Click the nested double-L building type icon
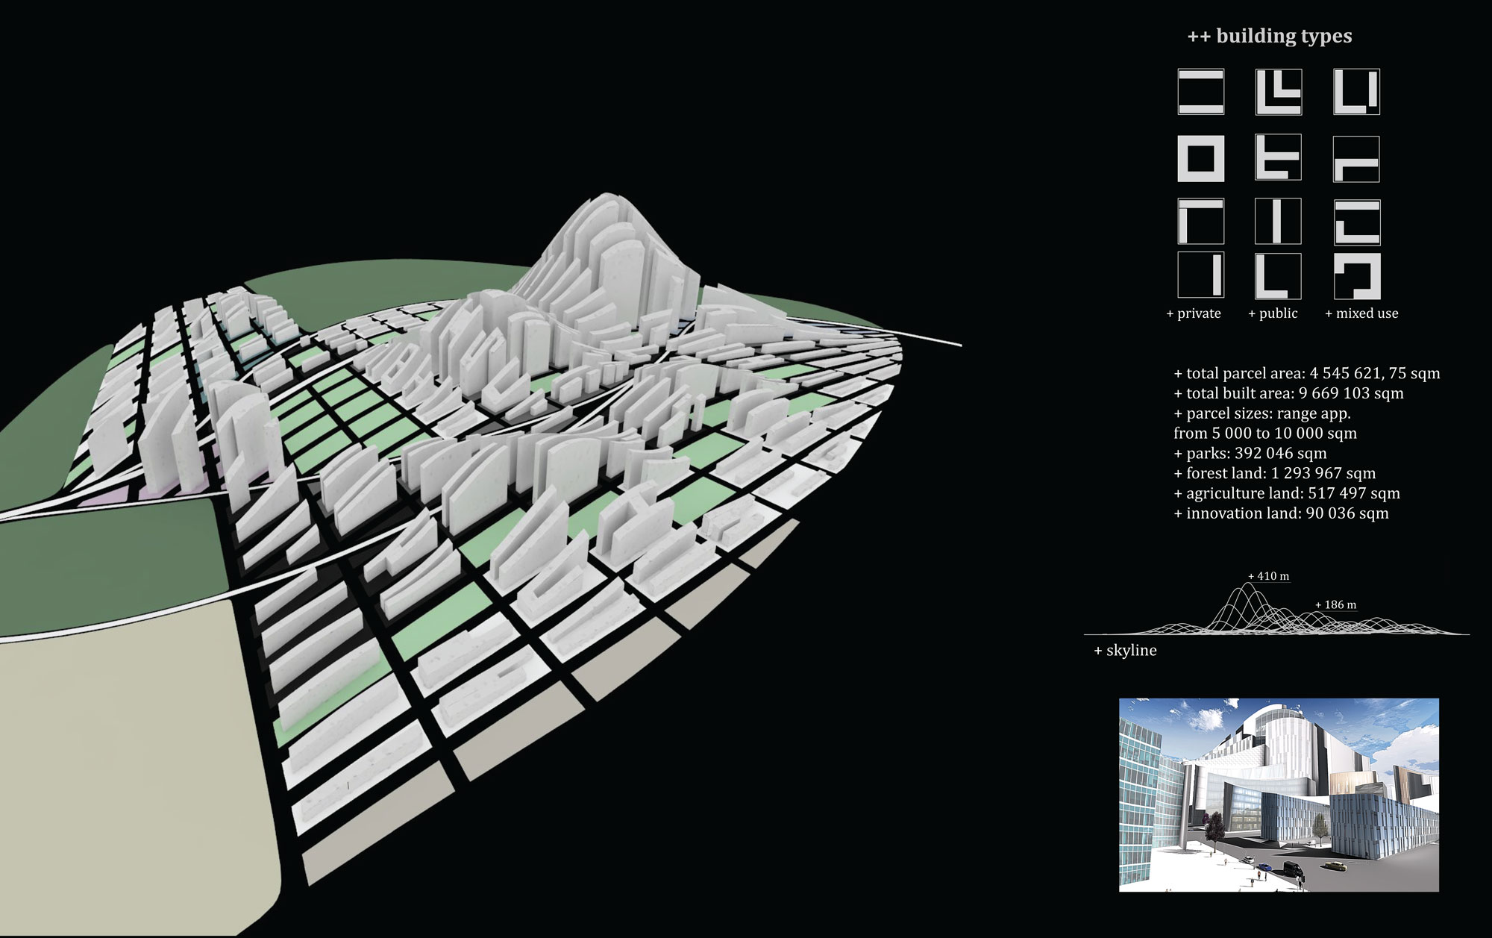Image resolution: width=1492 pixels, height=938 pixels. coord(1278,92)
